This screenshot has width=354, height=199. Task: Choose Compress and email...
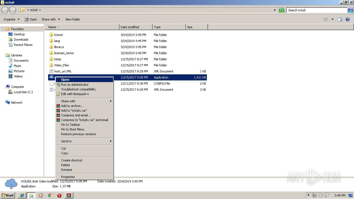[x=85, y=115]
